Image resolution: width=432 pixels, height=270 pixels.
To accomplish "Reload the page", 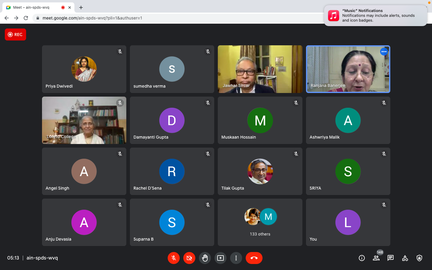I will click(x=26, y=18).
